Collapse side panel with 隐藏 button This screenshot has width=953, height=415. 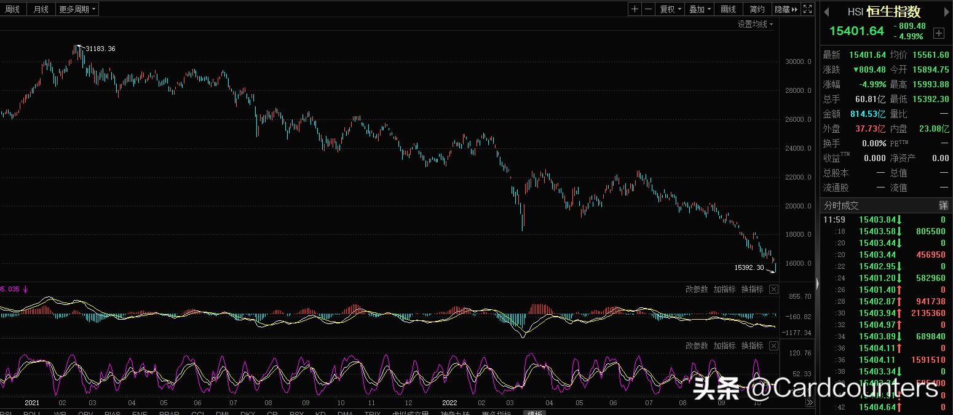click(786, 9)
